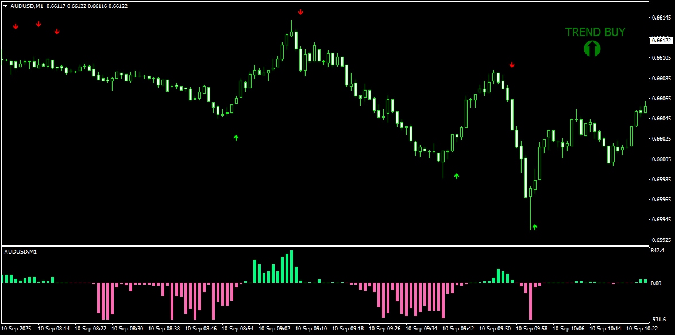
Task: Click the TREND BUY label
Action: pos(595,32)
